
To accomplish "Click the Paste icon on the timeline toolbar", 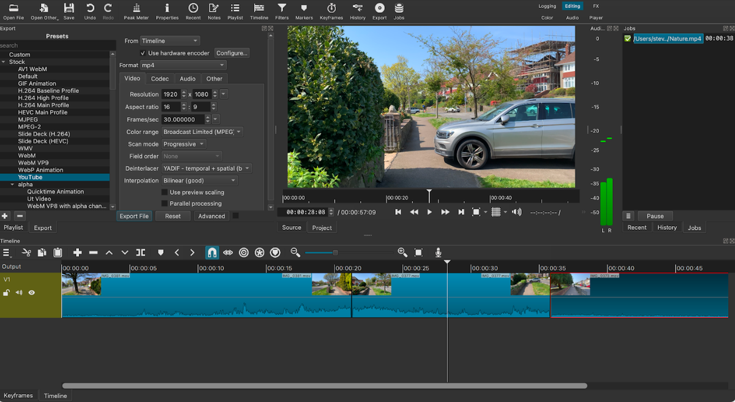I will pos(56,252).
